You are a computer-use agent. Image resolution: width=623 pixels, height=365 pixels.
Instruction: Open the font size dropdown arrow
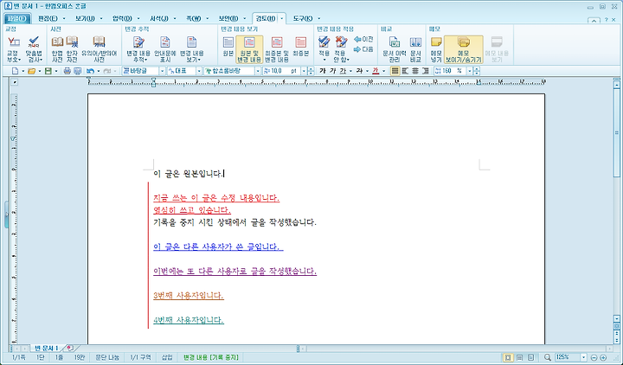pyautogui.click(x=304, y=71)
